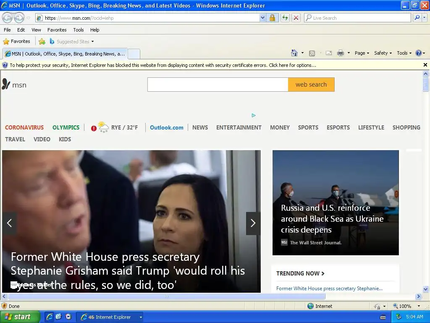Expand the taskbar Internet Explorer group dropdown
The image size is (430, 323).
(141, 317)
